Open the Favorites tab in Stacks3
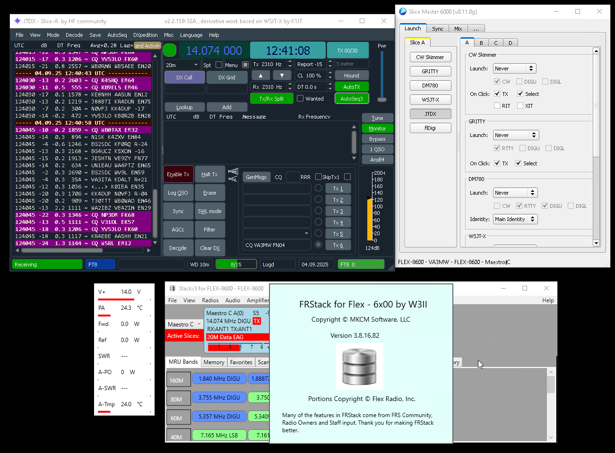 click(241, 362)
